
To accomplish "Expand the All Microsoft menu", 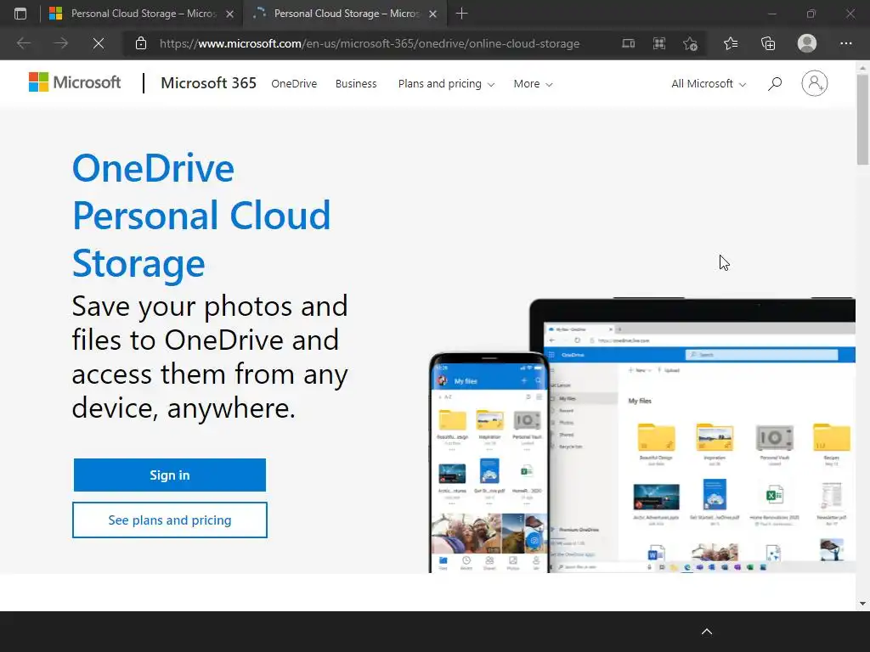I will click(x=709, y=84).
